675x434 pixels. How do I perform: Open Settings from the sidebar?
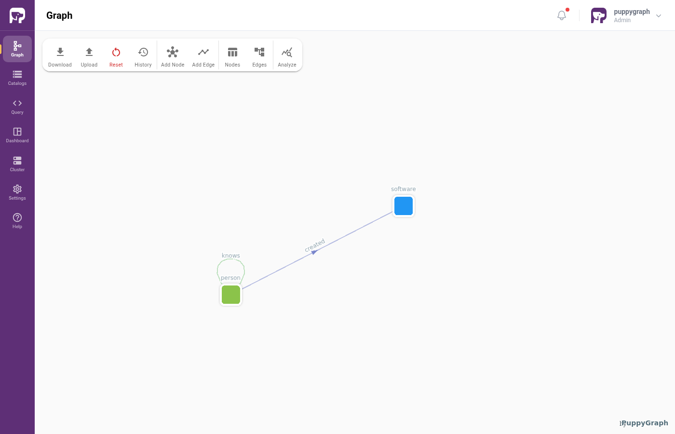click(17, 192)
